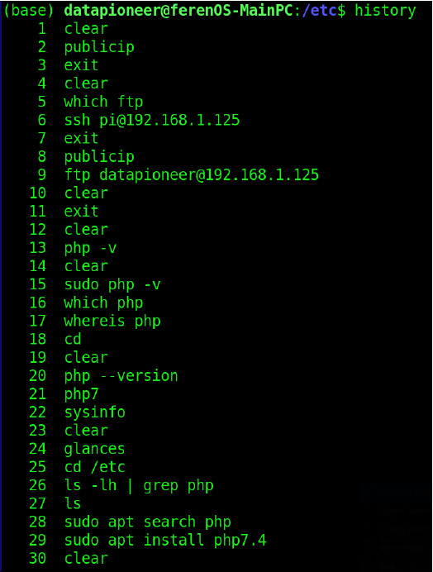Select the 'ssh pi@192.168.1.125' history line
Viewport: 433px width, 572px height.
152,120
